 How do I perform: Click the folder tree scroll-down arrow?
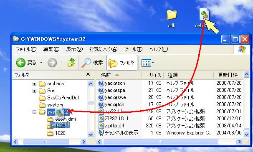pos(91,134)
